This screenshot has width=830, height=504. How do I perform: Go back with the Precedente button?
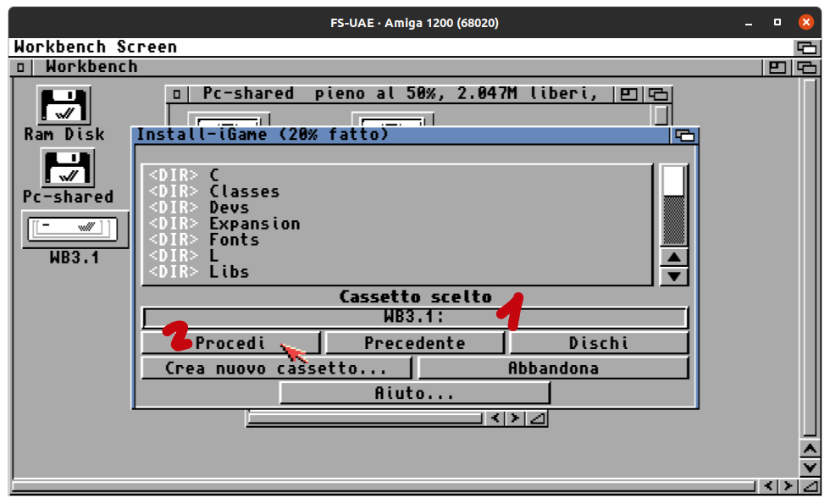click(414, 343)
